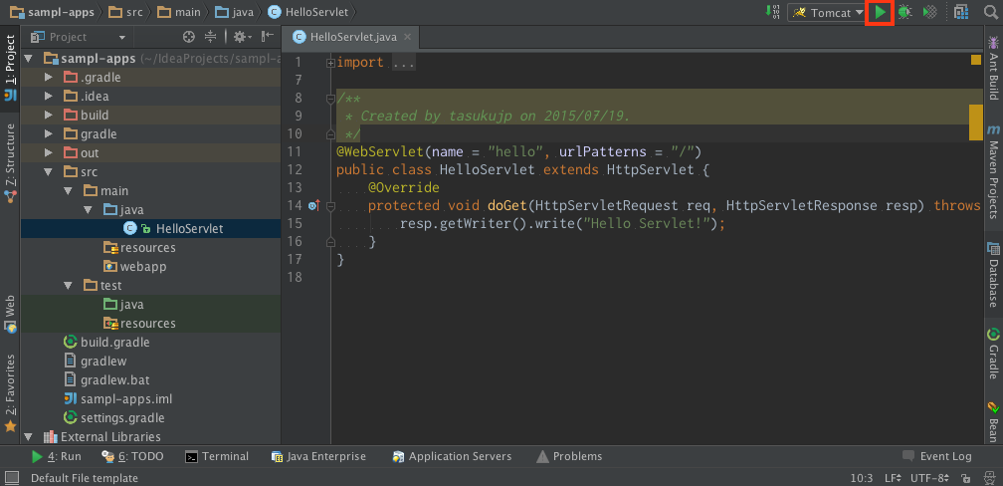This screenshot has width=1003, height=486.
Task: Open the TODO tool window tab
Action: [133, 456]
